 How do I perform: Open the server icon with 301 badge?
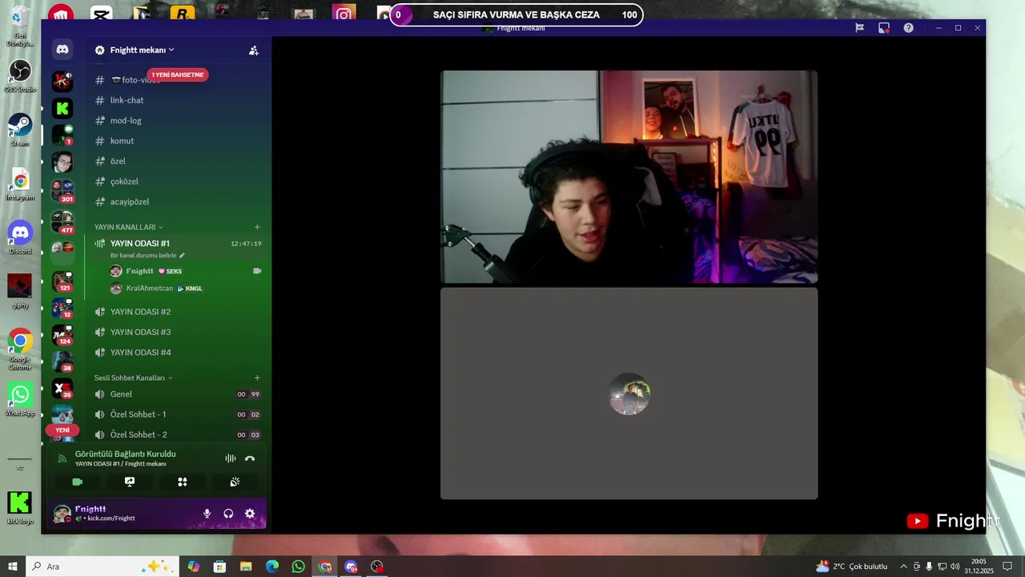click(62, 190)
